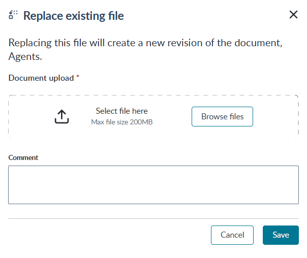Screen dimensions: 307x258
Task: Click the Comment field label
Action: tap(23, 157)
